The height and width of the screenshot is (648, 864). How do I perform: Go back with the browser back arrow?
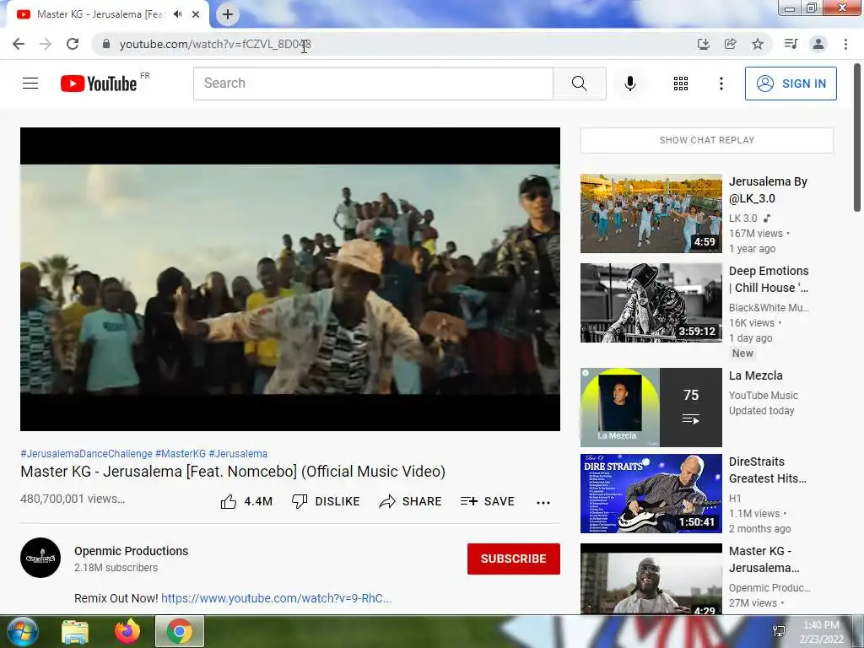(x=19, y=44)
